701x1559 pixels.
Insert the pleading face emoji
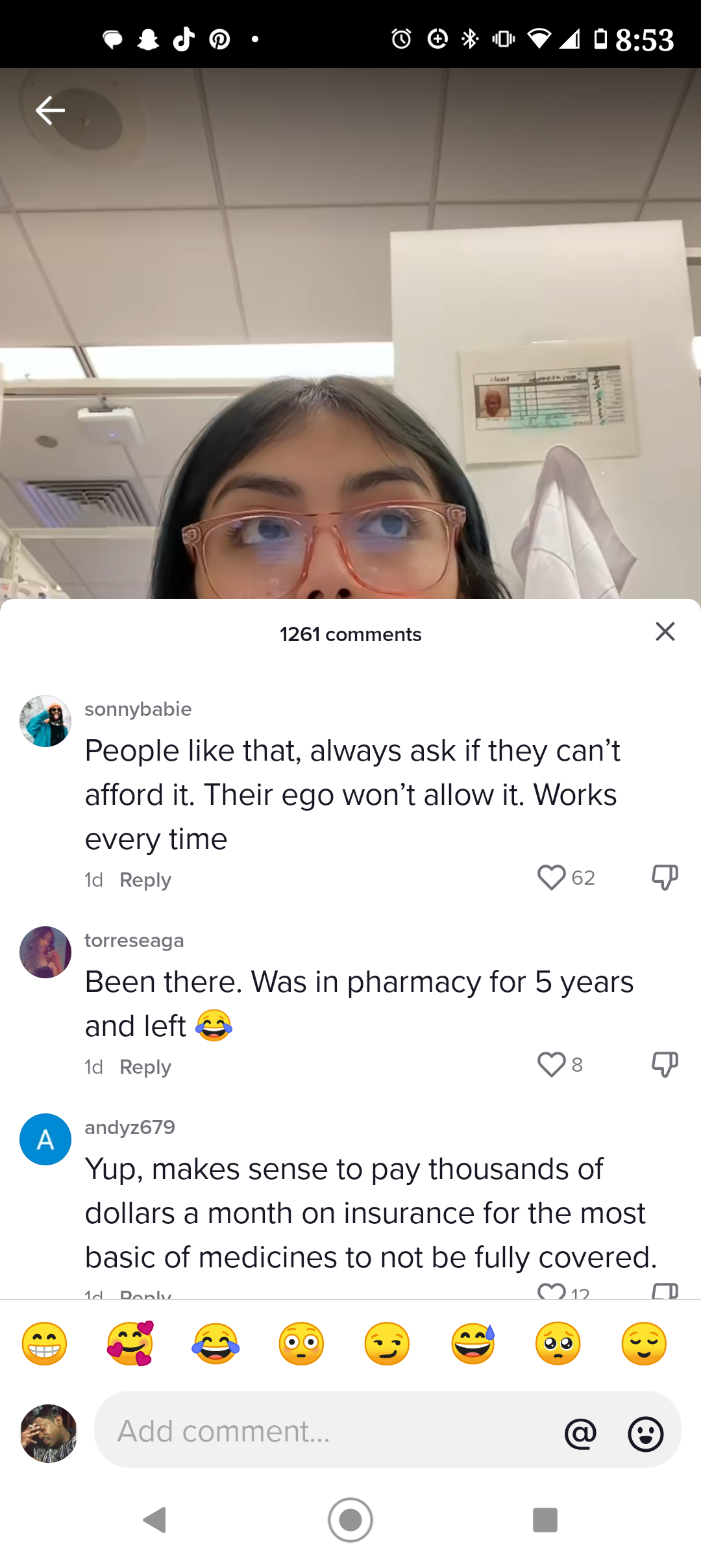coord(558,1343)
